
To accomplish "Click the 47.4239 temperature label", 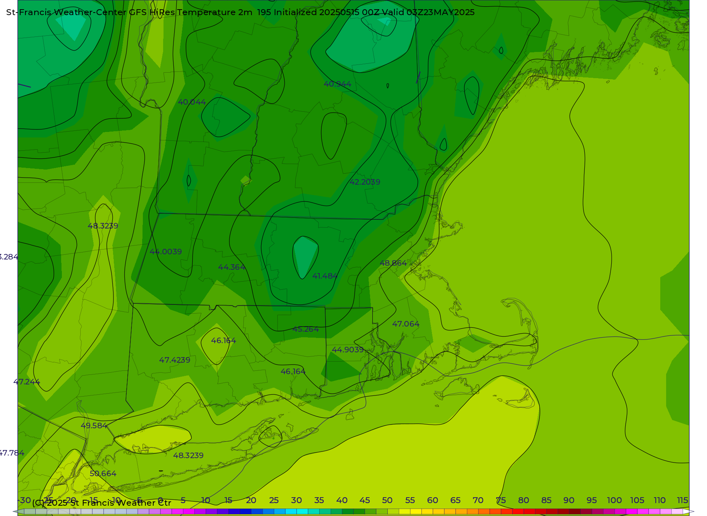I will 175,360.
